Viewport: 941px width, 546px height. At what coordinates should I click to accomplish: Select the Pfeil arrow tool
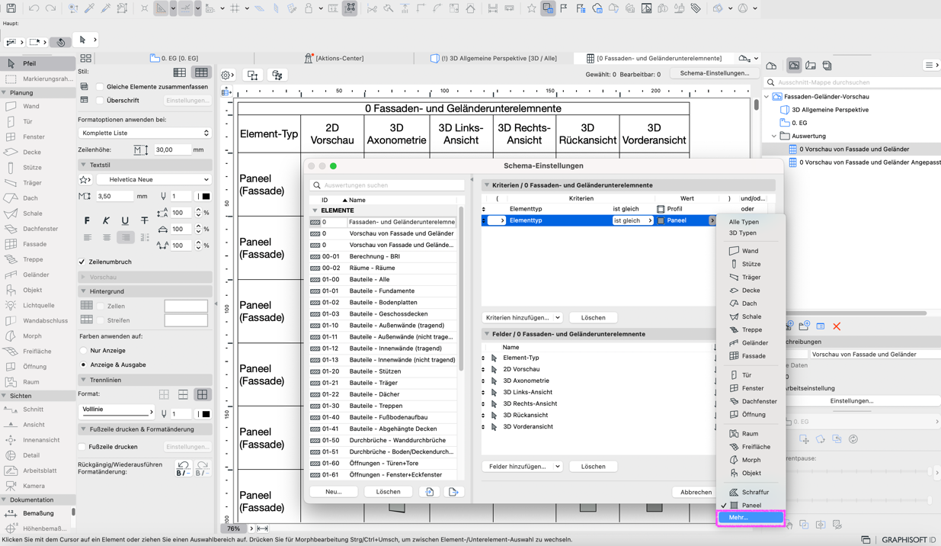point(37,63)
